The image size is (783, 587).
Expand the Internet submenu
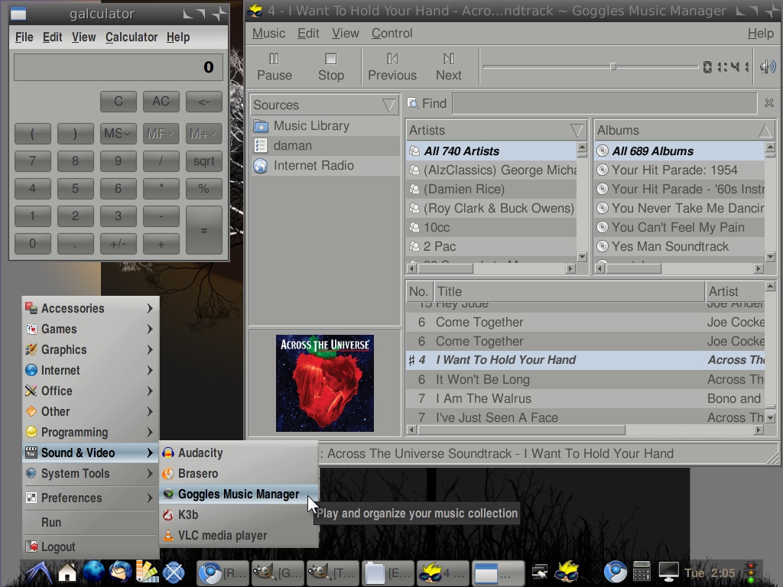pos(91,370)
